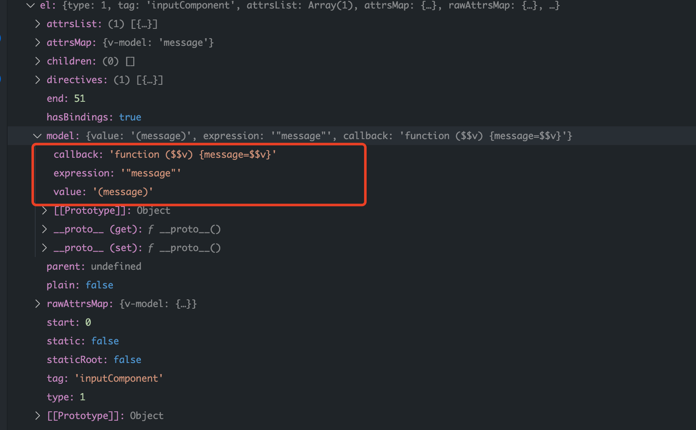Click the hasBindings true value

[130, 117]
